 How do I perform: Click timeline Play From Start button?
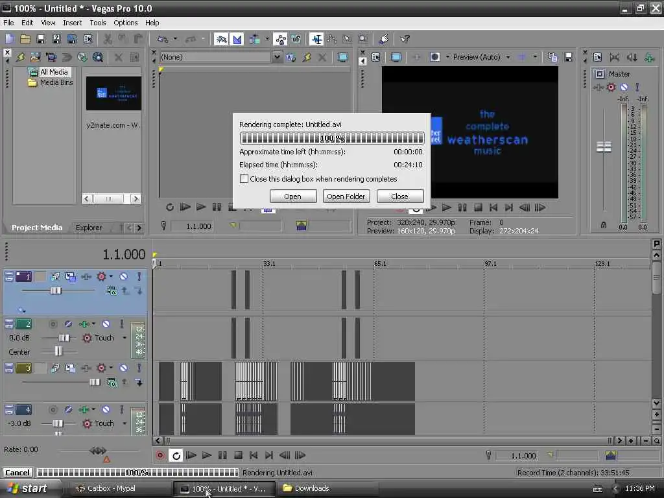point(191,456)
